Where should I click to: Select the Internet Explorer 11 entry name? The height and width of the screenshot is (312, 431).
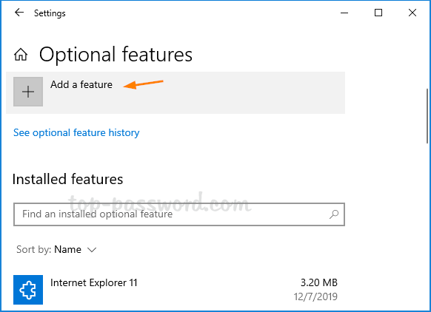94,282
